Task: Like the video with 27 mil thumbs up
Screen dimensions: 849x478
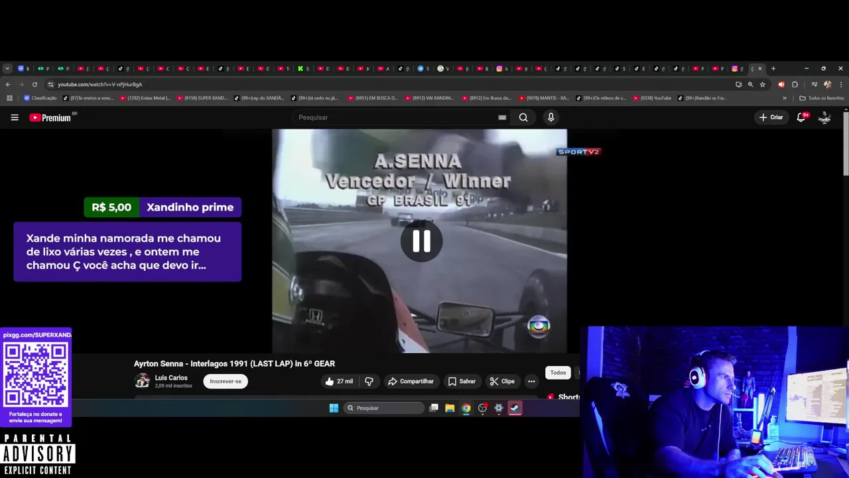Action: click(339, 381)
